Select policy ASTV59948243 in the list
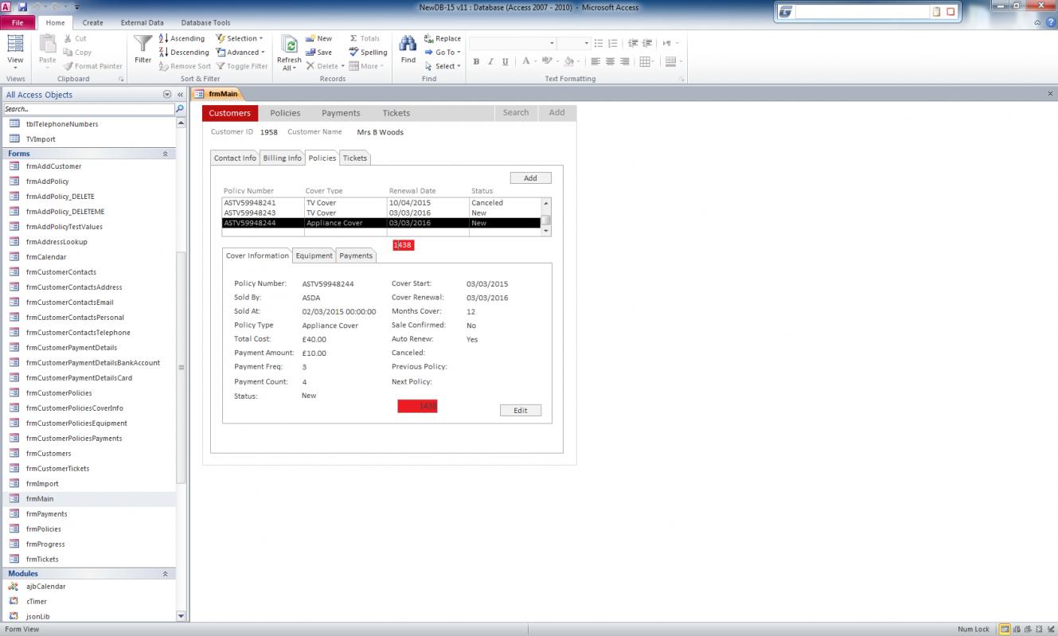The width and height of the screenshot is (1058, 636). (250, 213)
